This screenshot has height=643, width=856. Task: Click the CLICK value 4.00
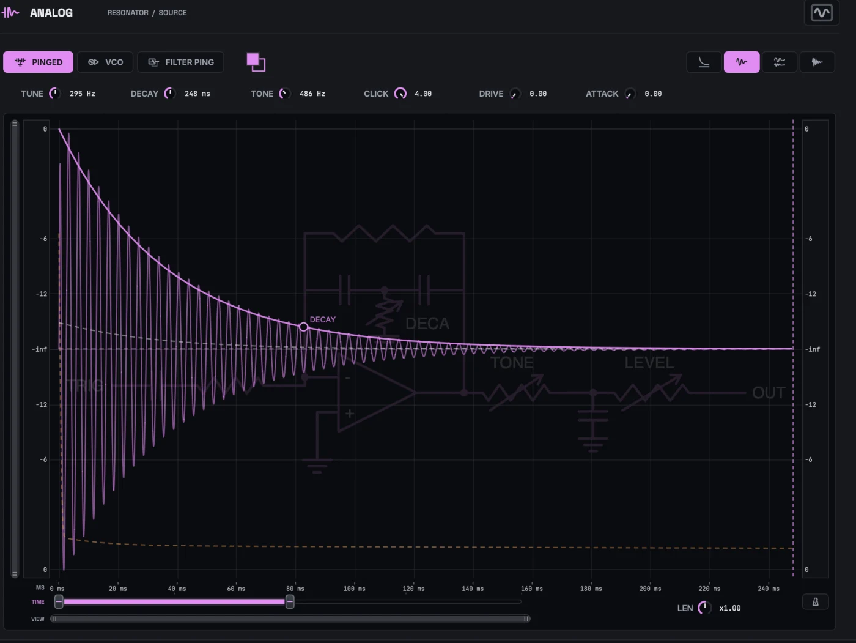click(423, 94)
